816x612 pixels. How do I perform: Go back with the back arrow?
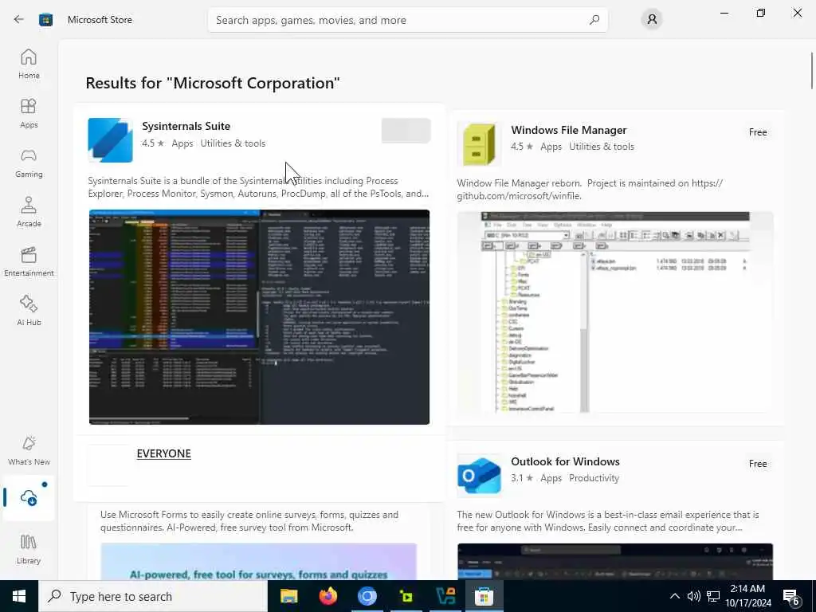click(19, 20)
